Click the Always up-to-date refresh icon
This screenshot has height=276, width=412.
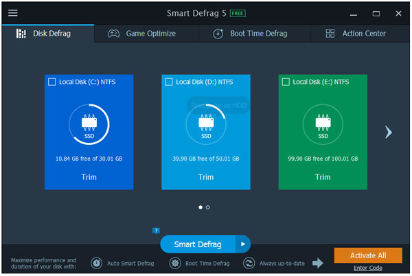pos(249,263)
